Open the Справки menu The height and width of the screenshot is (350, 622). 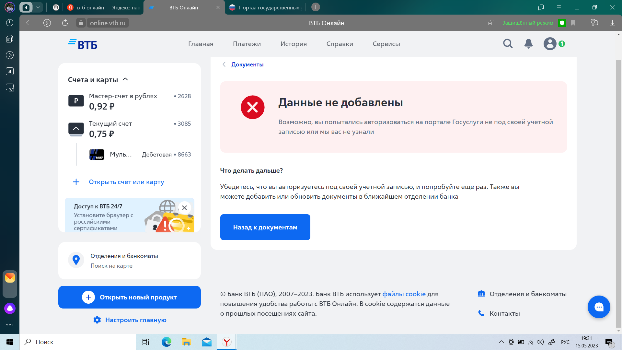click(x=340, y=44)
